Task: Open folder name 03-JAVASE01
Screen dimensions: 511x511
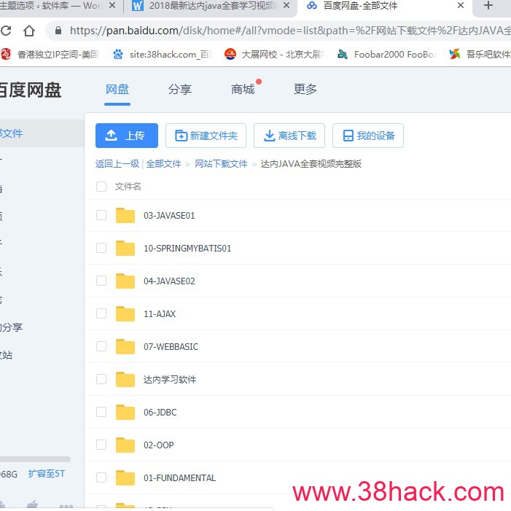Action: [169, 216]
